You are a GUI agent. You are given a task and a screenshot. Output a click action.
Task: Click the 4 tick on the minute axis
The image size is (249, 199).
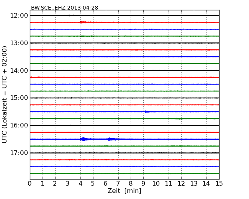point(80,184)
